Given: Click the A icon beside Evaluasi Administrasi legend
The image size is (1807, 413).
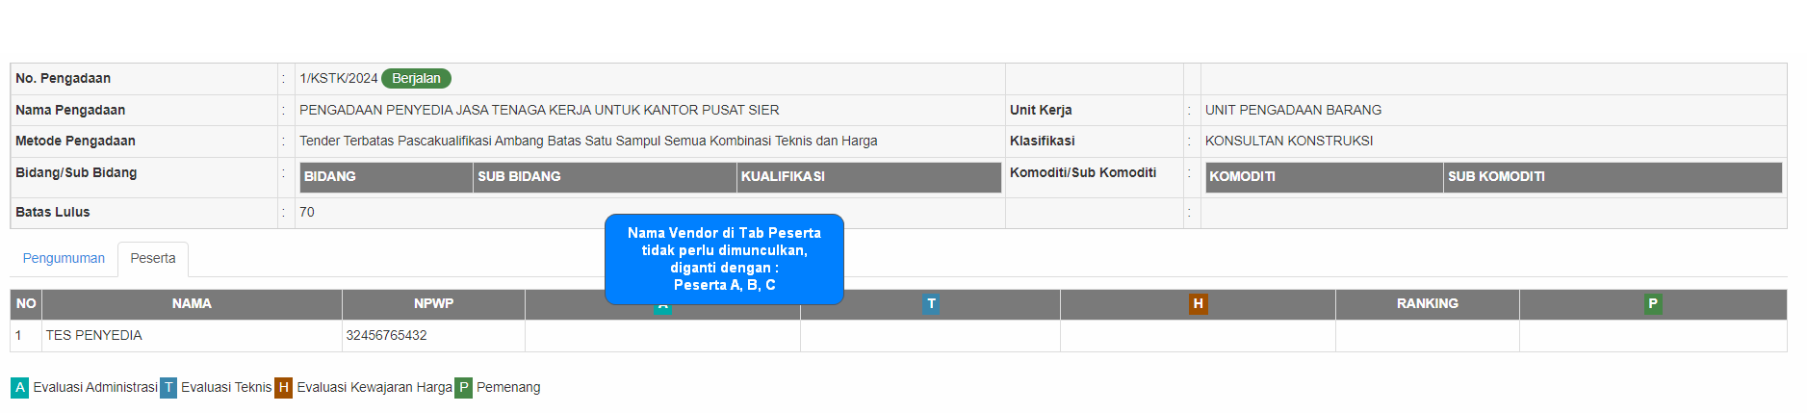Looking at the screenshot, I should click(x=20, y=388).
